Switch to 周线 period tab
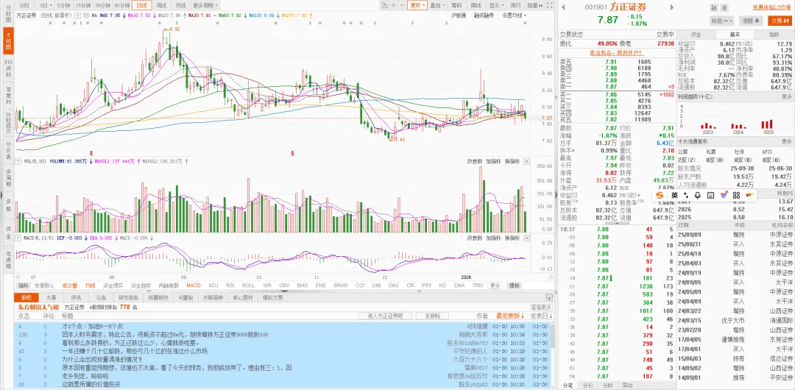This screenshot has width=795, height=390. pos(161,6)
